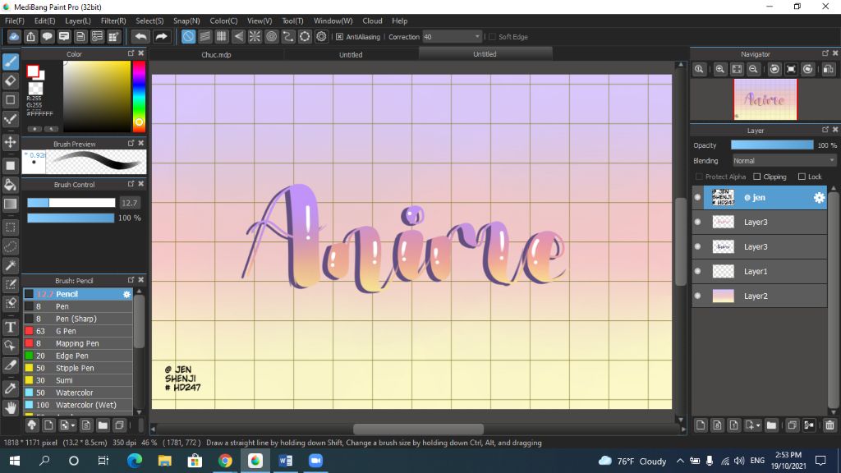Select the Lasso tool
The width and height of the screenshot is (841, 473).
[11, 246]
